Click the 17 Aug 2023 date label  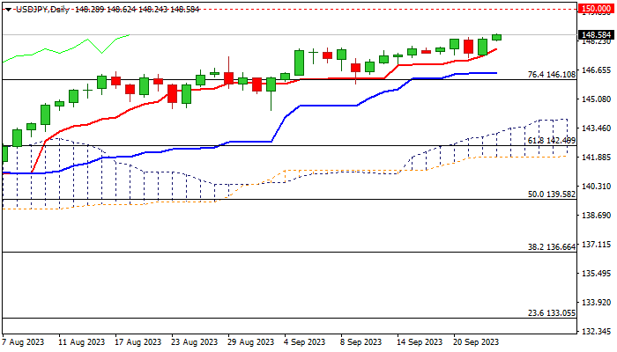138,341
